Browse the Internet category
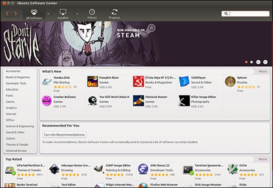 [x=11, y=114]
